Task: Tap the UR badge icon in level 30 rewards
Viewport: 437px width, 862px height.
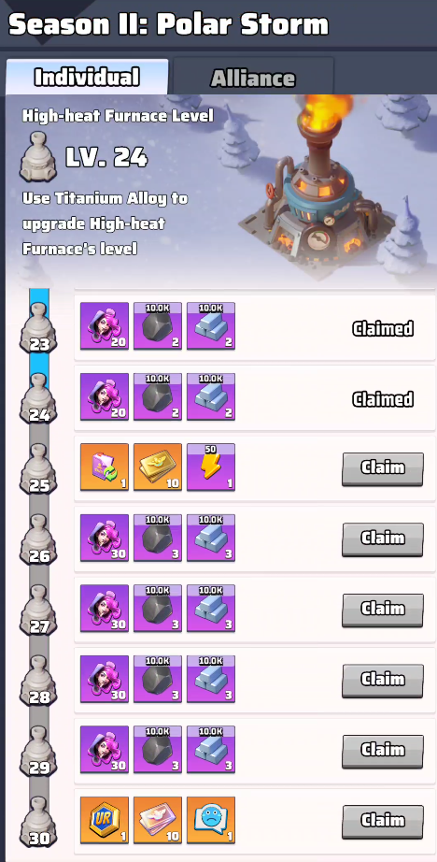Action: (x=105, y=820)
